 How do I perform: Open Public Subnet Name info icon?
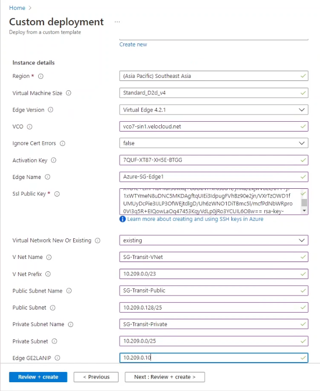tap(69, 291)
